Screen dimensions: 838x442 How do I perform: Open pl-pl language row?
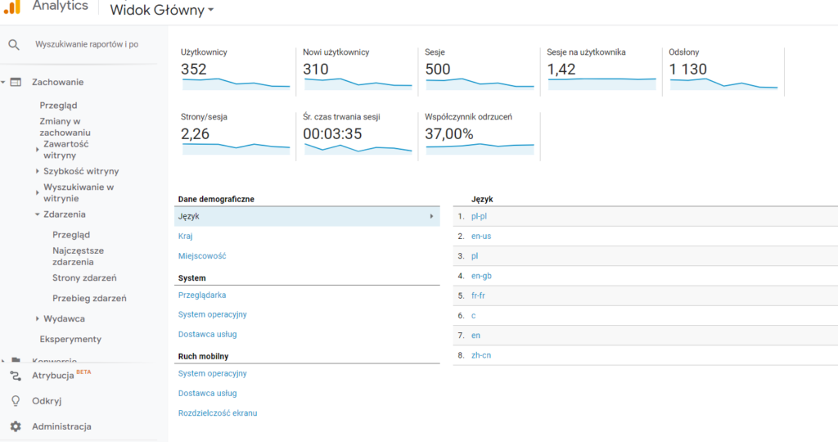[x=479, y=216]
